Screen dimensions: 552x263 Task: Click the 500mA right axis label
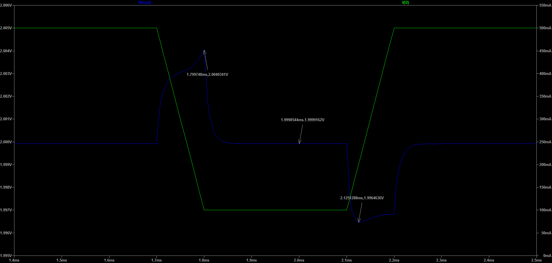pos(545,28)
